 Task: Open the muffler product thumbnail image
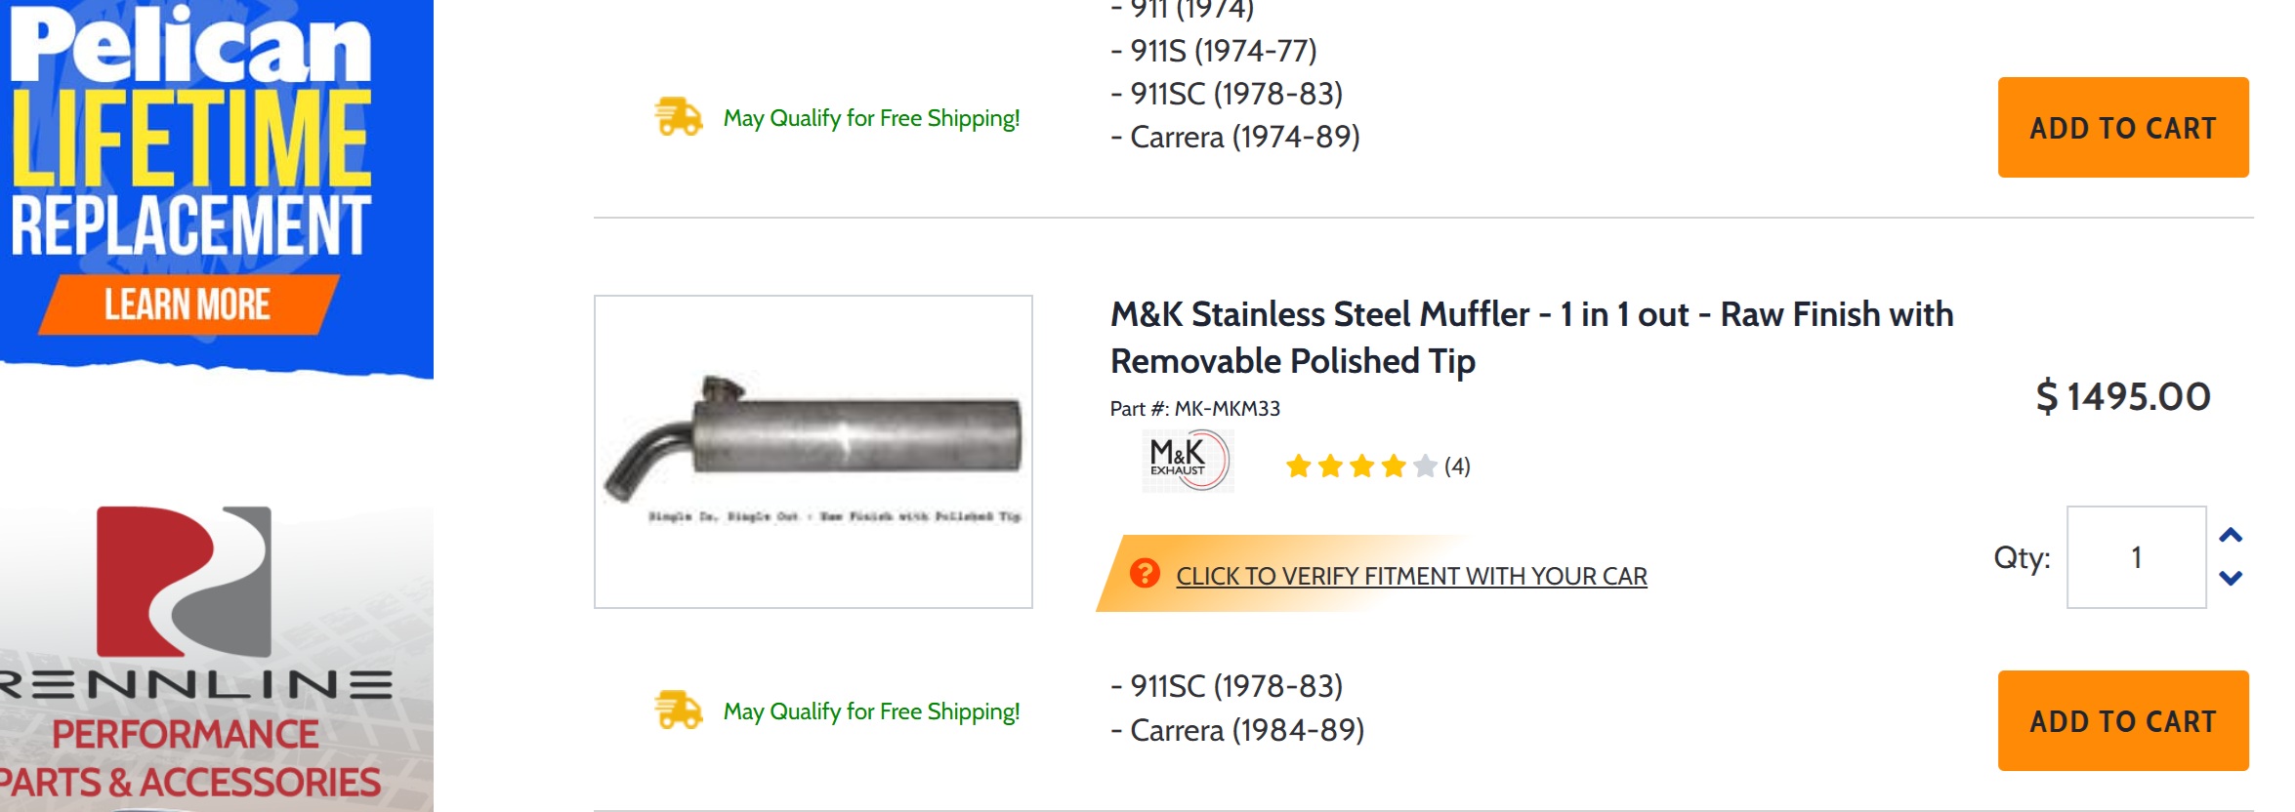tap(813, 452)
